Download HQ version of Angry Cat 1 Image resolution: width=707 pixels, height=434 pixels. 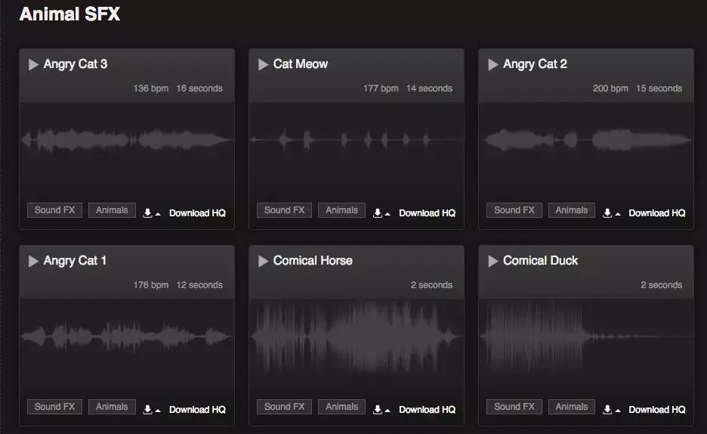(x=197, y=410)
